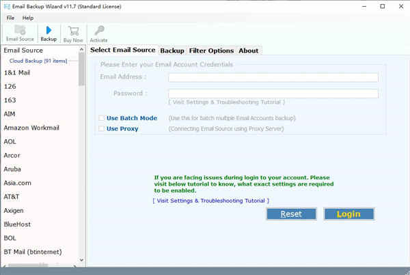Open the Help menu
Viewport: 410px width, 275px height.
tap(28, 18)
